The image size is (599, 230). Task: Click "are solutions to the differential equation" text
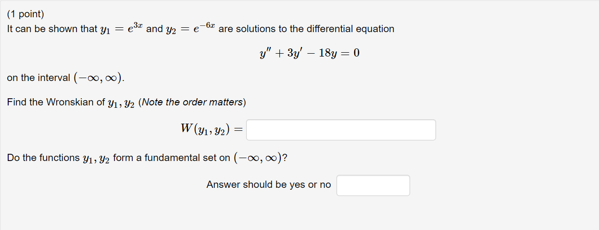coord(306,29)
